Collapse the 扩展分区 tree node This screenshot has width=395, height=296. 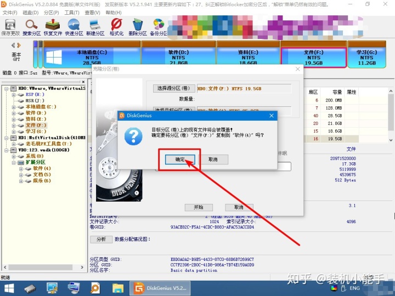point(14,163)
